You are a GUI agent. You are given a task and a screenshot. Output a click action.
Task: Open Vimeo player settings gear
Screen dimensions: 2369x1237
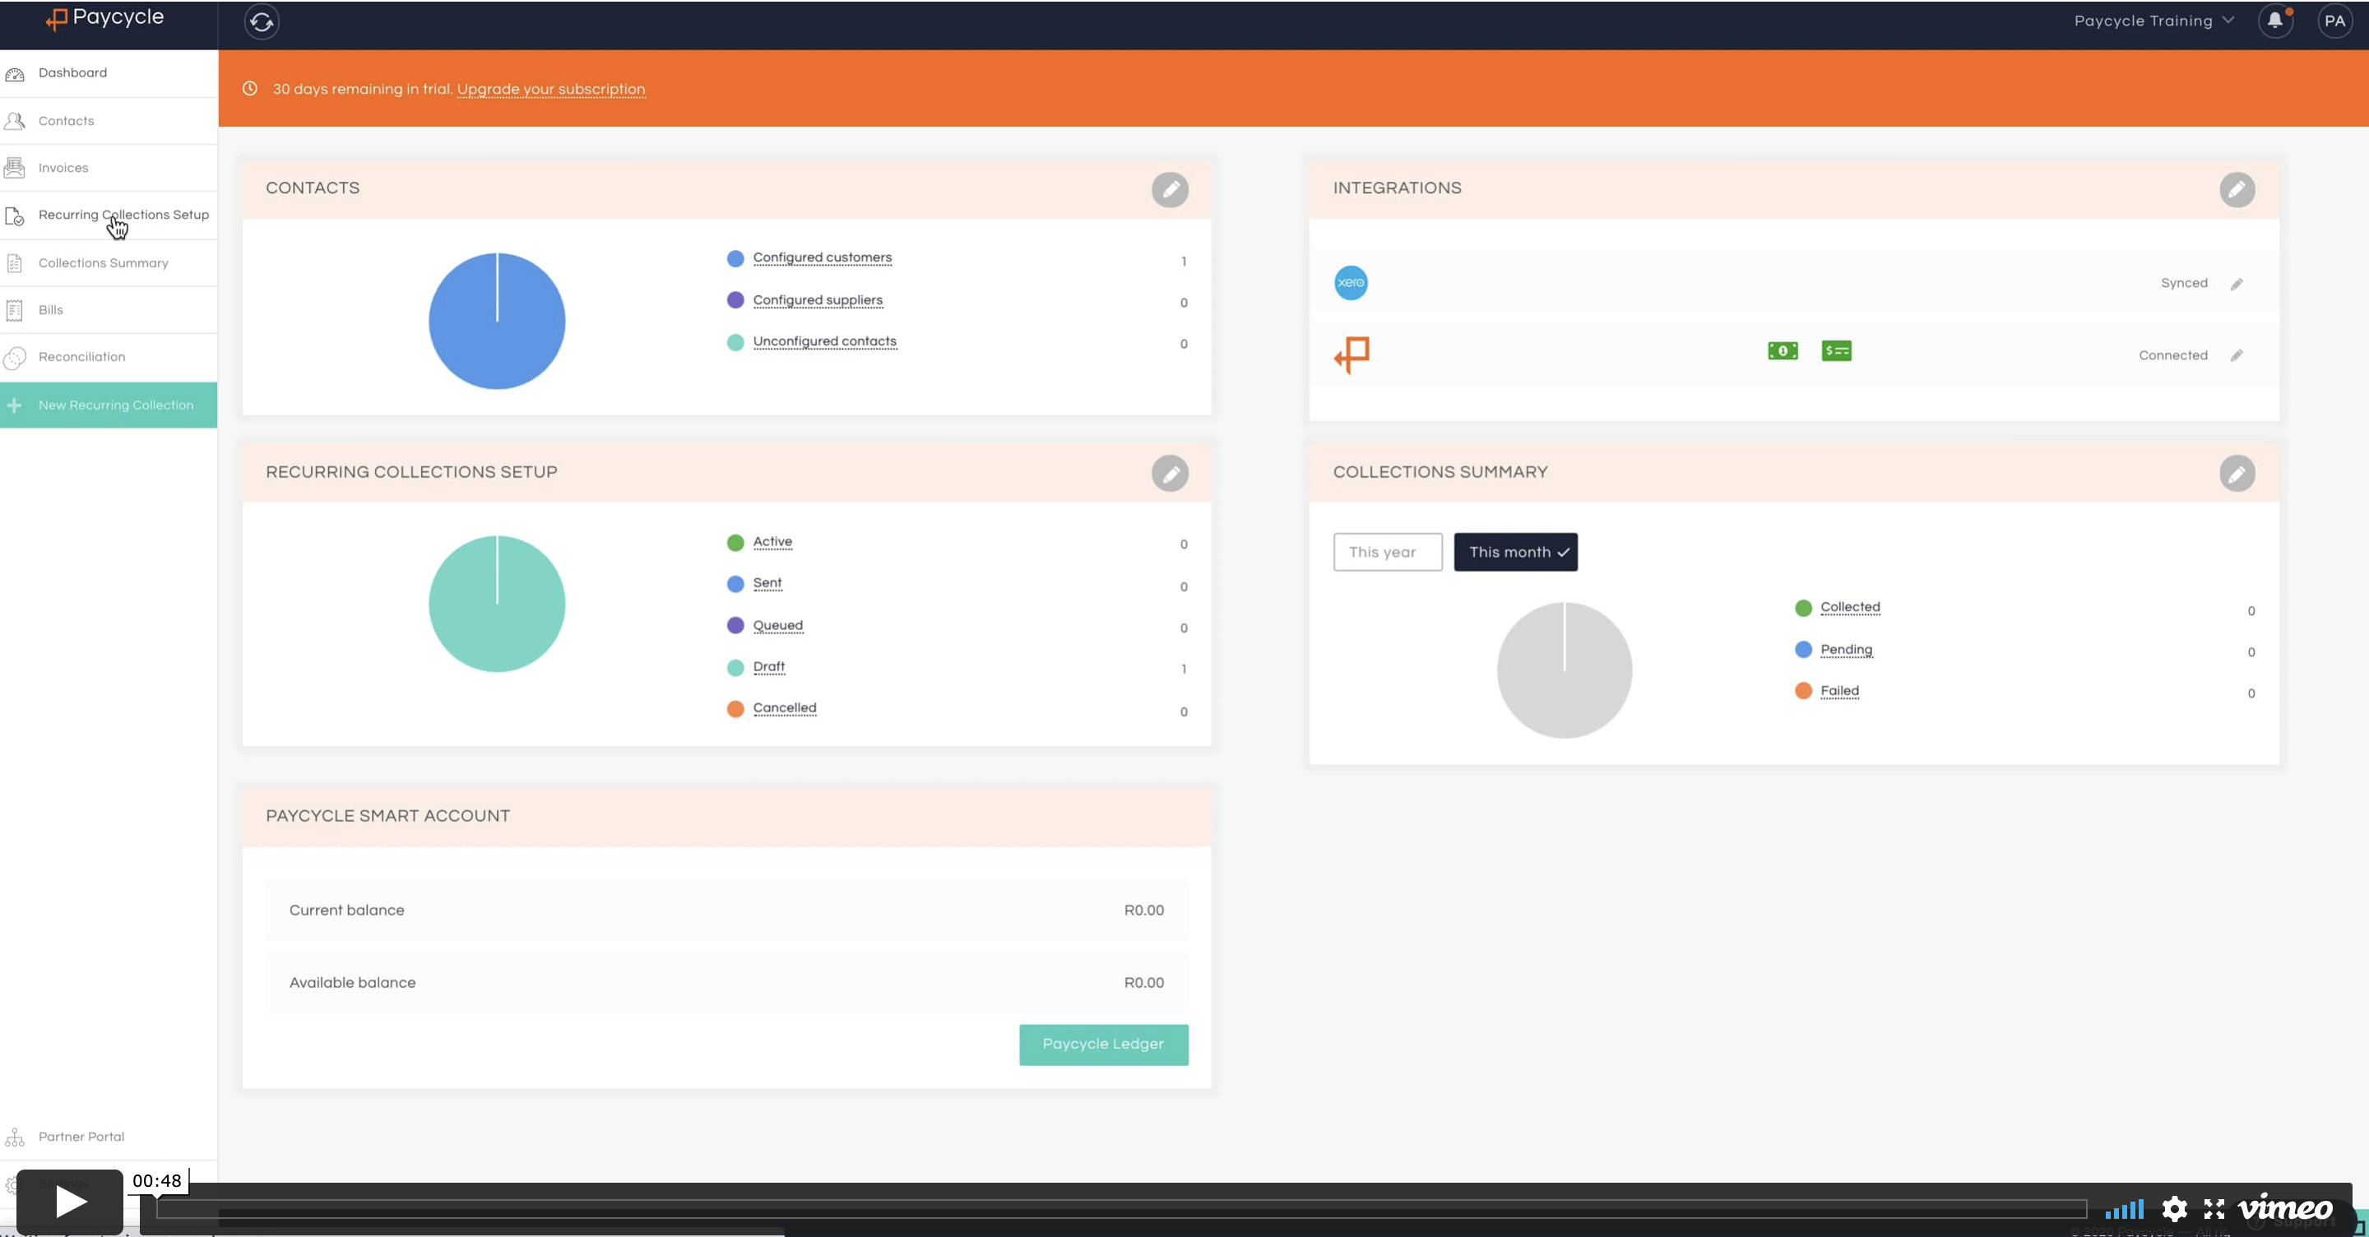2174,1208
